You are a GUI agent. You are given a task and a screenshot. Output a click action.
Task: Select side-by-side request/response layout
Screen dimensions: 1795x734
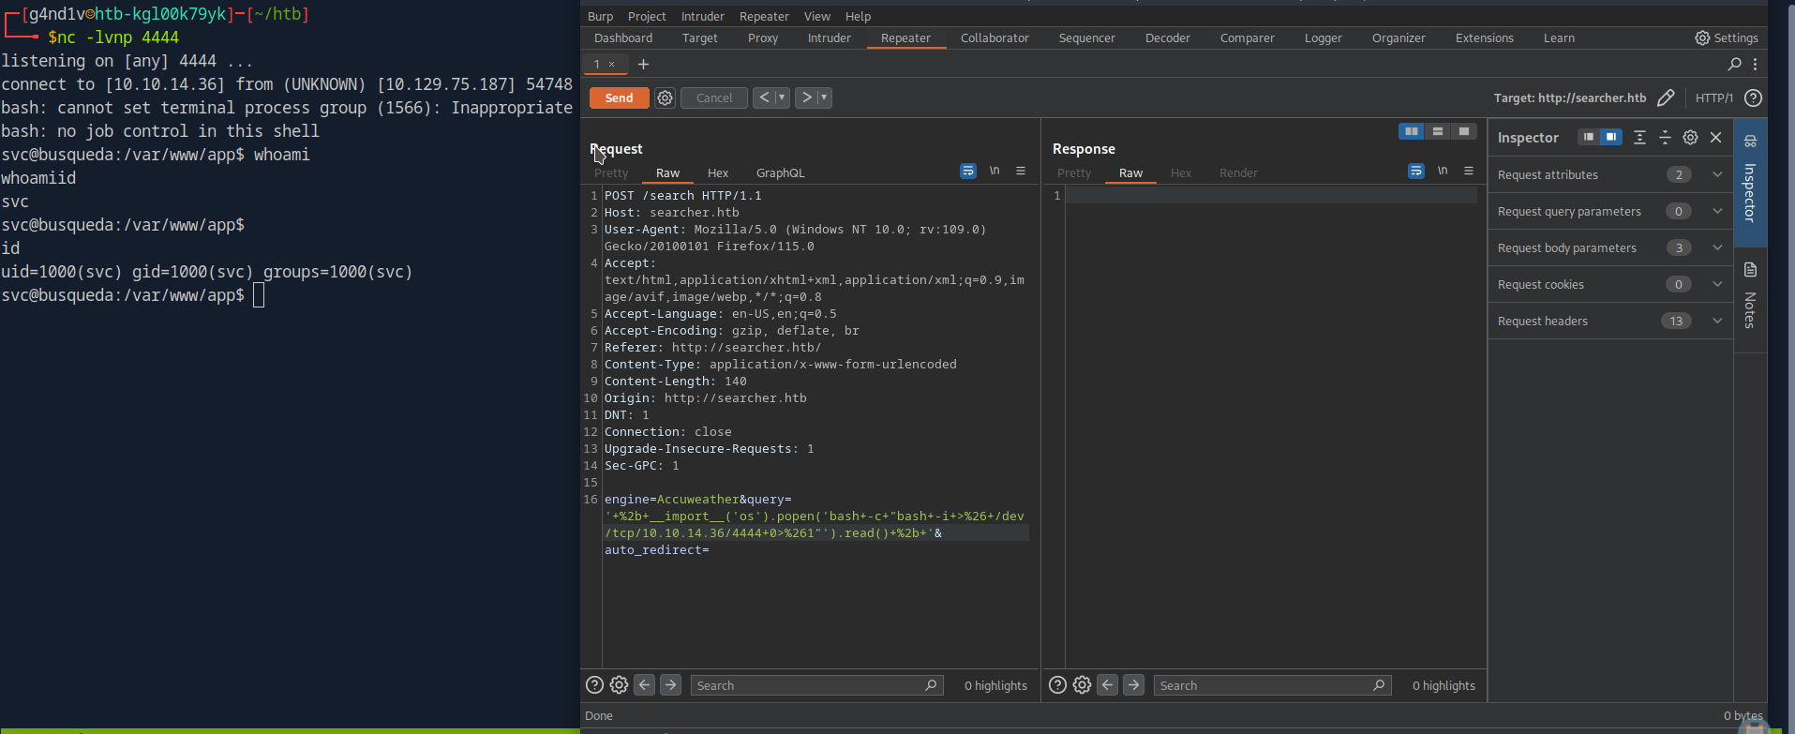pyautogui.click(x=1411, y=131)
